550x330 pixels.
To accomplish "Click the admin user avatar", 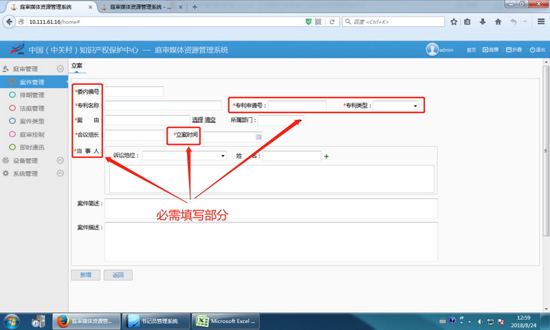I will tap(432, 49).
